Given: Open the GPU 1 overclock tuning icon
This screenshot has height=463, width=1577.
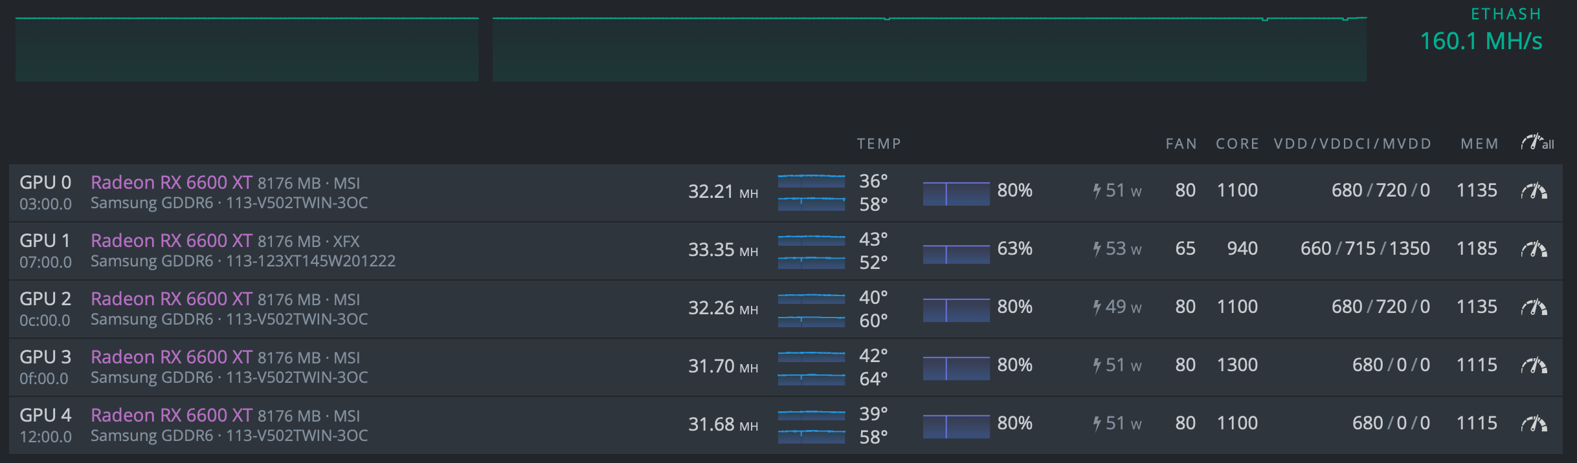Looking at the screenshot, I should (x=1534, y=249).
